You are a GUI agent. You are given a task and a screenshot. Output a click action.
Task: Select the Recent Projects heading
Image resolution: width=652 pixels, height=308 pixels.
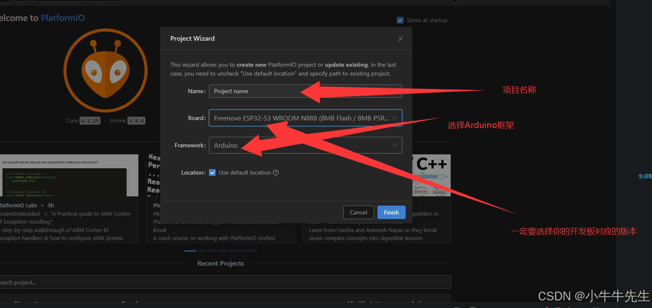(x=221, y=264)
